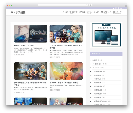Screen dimensions: 133x113
Task: Click the folder icon beside 感想 (265)
Action: pyautogui.click(x=93, y=60)
